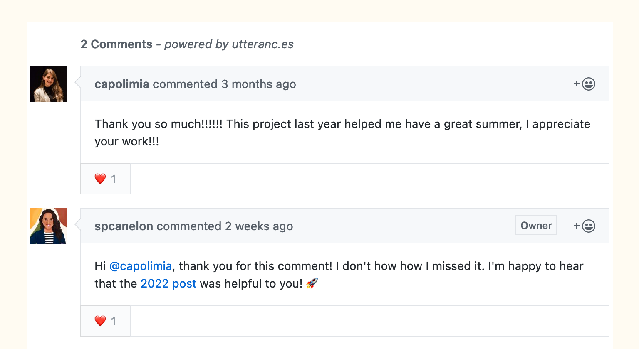Open the capolimia username link
The image size is (639, 349).
coord(121,84)
